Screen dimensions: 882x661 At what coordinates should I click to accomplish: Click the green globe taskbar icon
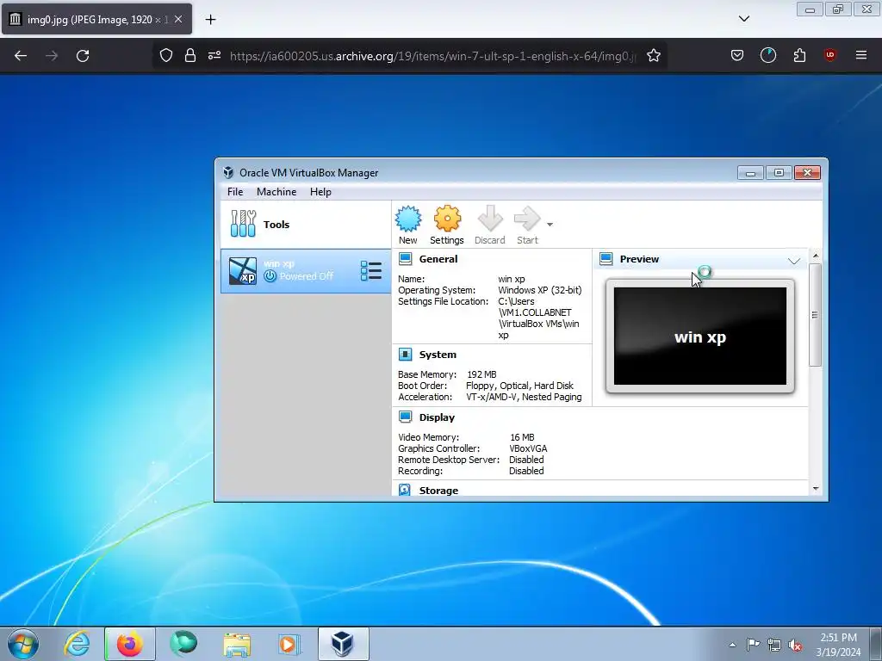[183, 643]
